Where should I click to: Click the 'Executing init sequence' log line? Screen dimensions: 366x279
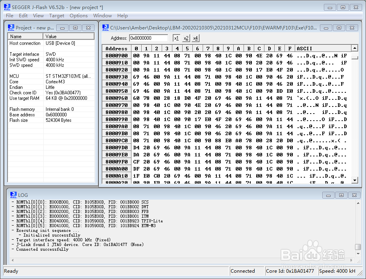tap(48, 231)
